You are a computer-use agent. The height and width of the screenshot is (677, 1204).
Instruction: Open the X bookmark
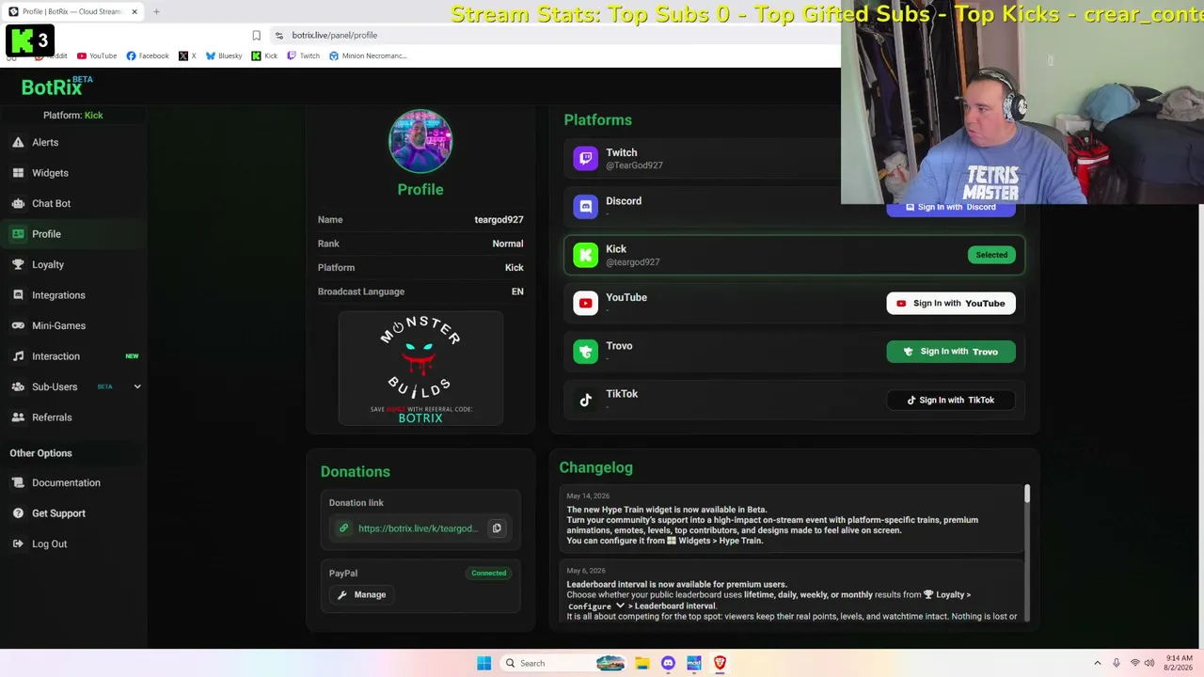(x=187, y=55)
